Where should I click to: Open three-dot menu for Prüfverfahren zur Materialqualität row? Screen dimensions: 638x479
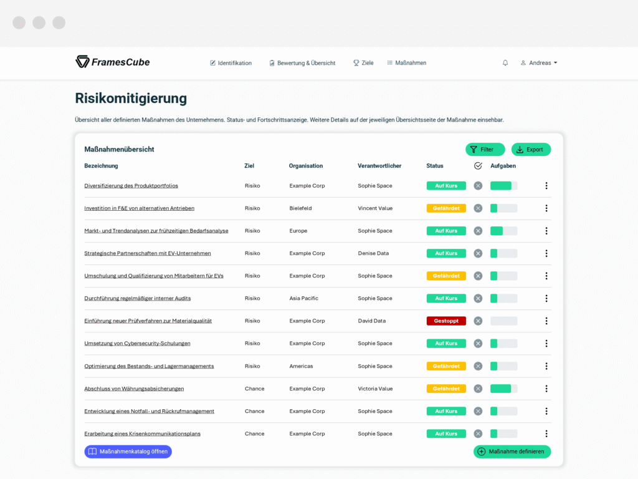point(546,321)
